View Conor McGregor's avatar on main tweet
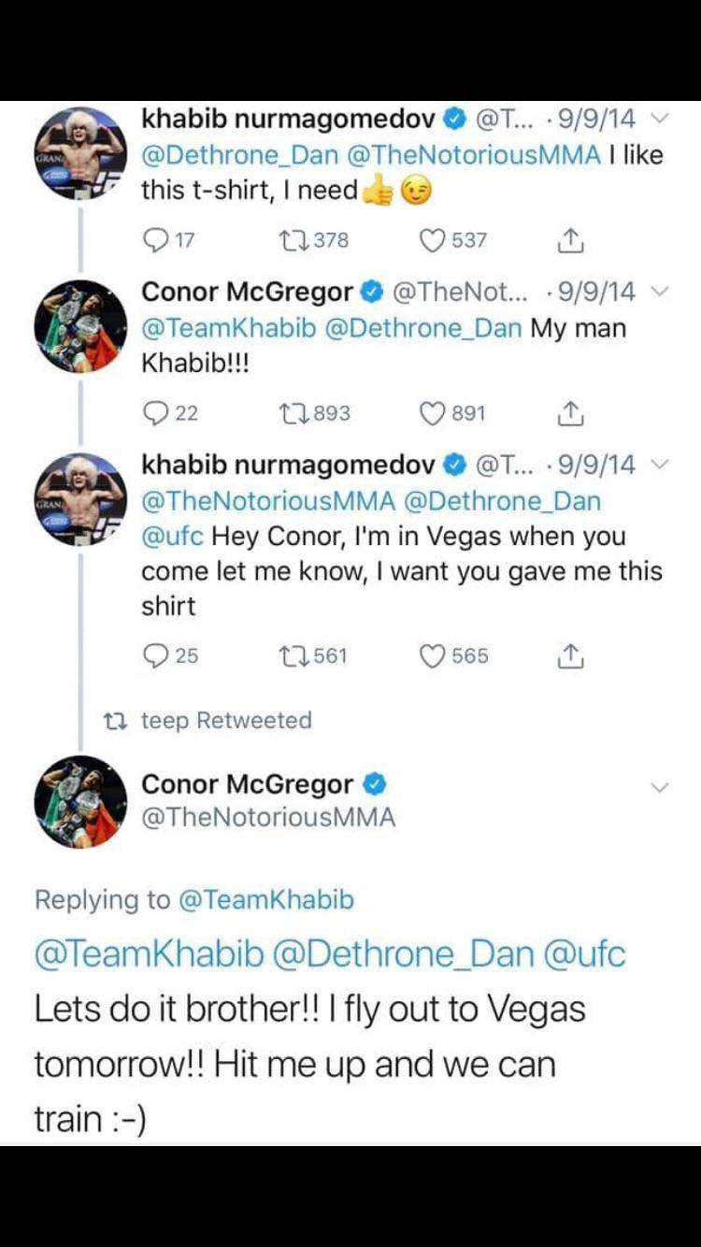This screenshot has width=701, height=1247. coord(80,801)
